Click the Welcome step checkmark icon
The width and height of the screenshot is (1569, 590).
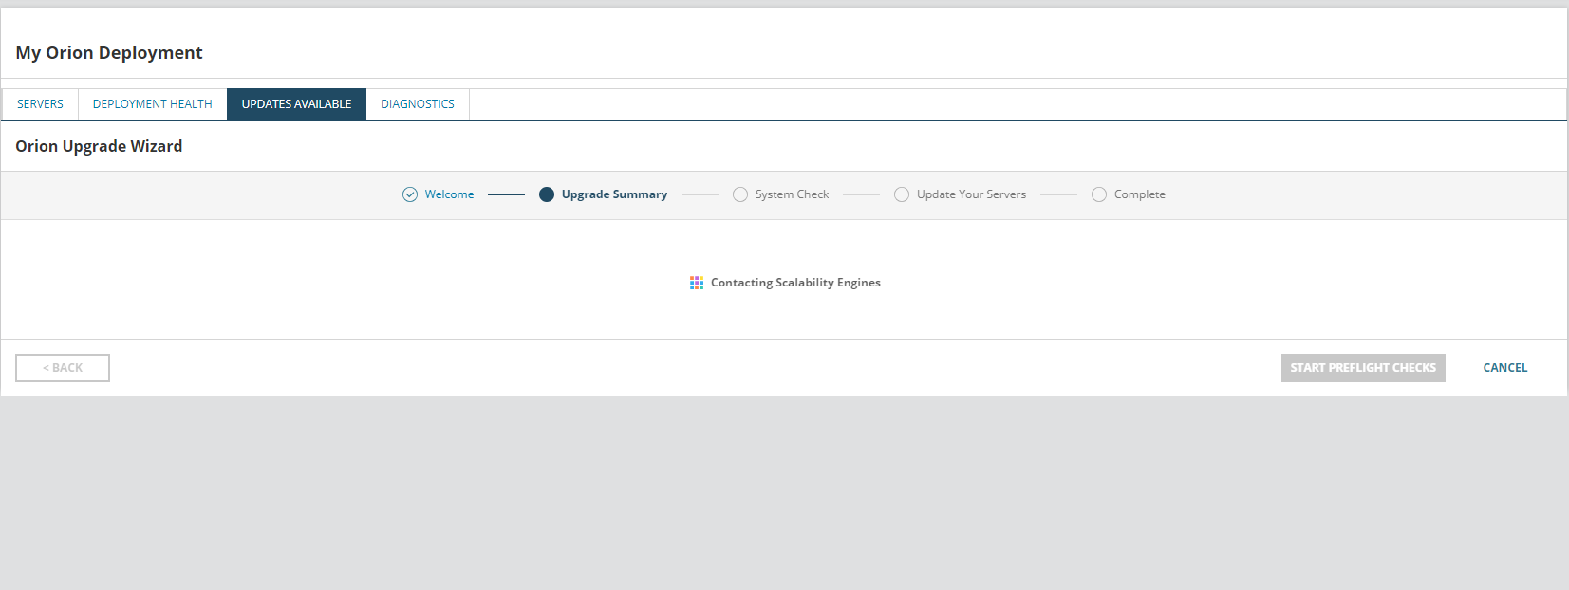point(410,194)
